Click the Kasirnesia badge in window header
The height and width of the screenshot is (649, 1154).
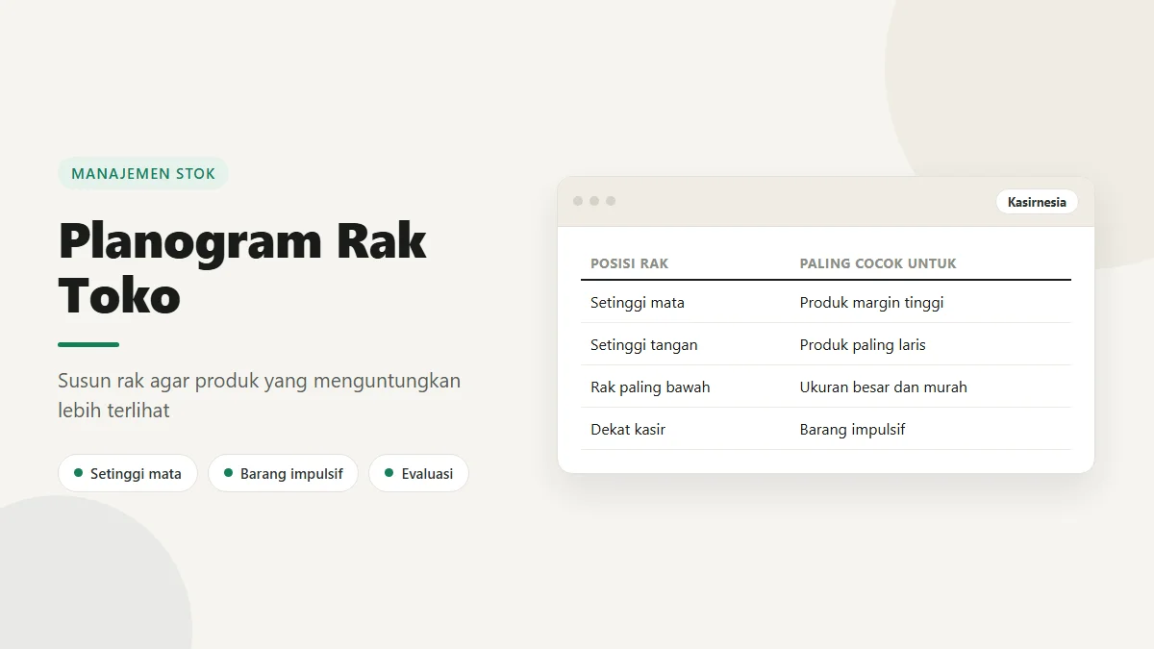tap(1037, 202)
